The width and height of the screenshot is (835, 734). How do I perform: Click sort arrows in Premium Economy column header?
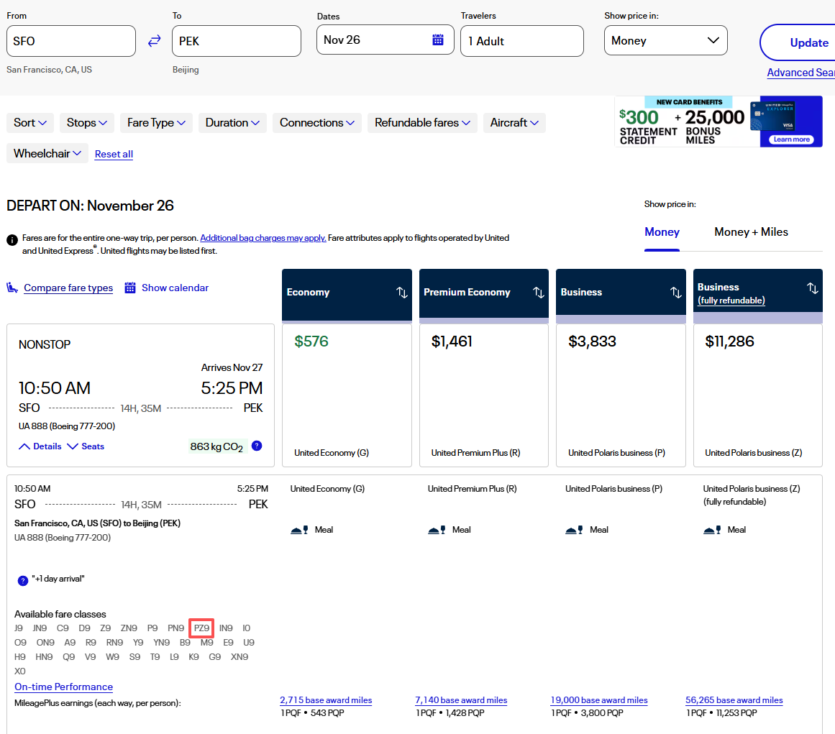click(x=538, y=292)
